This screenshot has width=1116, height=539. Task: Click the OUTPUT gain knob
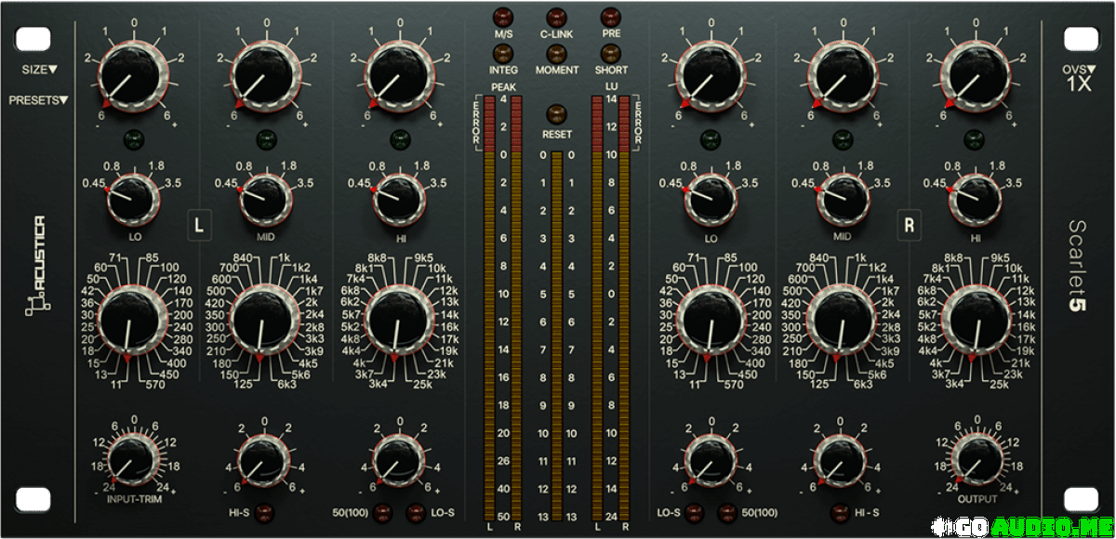pyautogui.click(x=972, y=458)
